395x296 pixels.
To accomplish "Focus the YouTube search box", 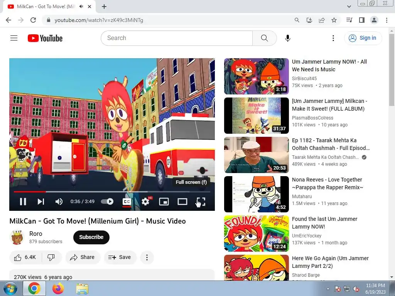I will tap(177, 38).
